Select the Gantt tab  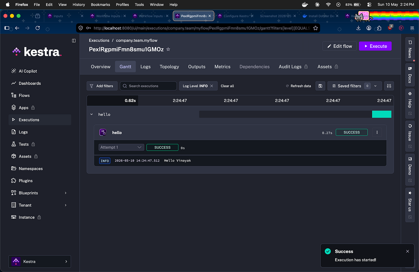tap(125, 67)
